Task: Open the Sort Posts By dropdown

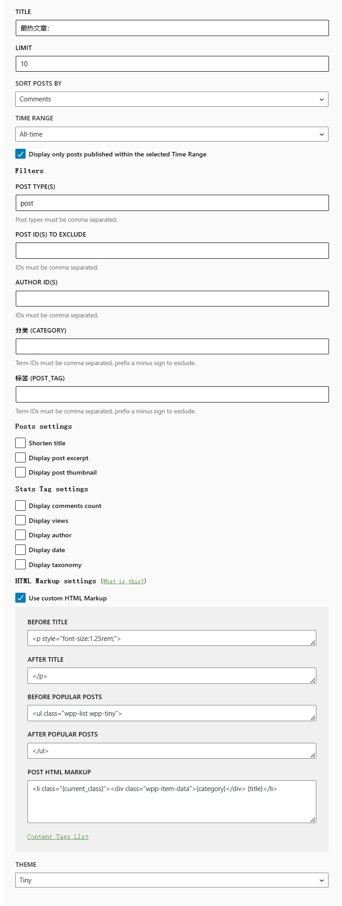Action: click(x=171, y=99)
